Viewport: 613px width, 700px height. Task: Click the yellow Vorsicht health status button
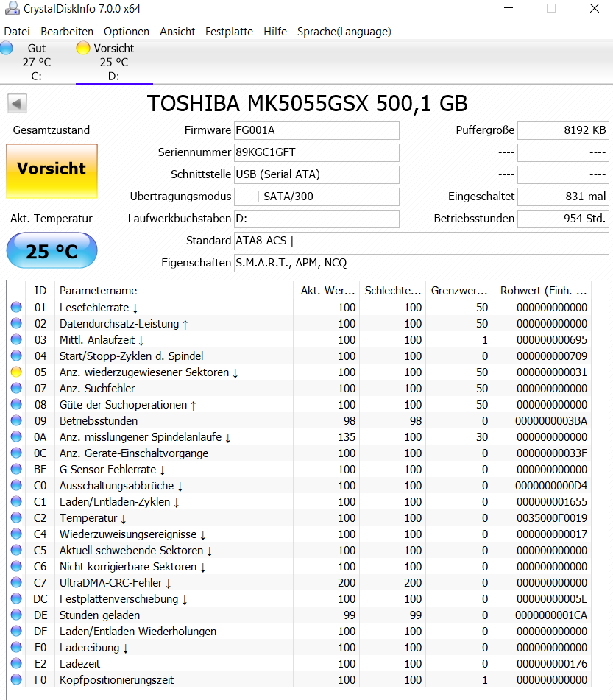point(52,171)
